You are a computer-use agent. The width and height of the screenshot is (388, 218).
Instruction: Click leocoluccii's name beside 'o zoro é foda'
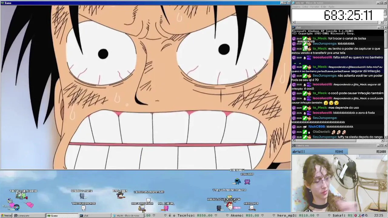(322, 113)
